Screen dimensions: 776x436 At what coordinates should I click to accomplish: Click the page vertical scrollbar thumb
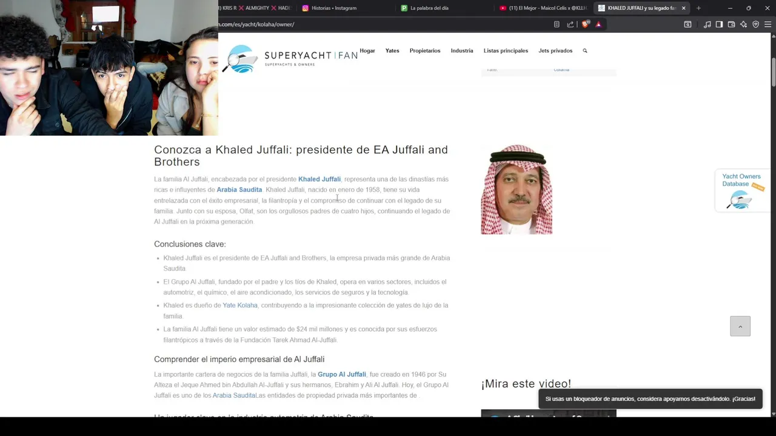click(773, 73)
